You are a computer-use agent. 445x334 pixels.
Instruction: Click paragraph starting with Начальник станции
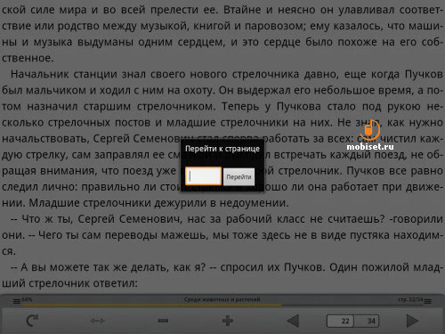pos(222,138)
